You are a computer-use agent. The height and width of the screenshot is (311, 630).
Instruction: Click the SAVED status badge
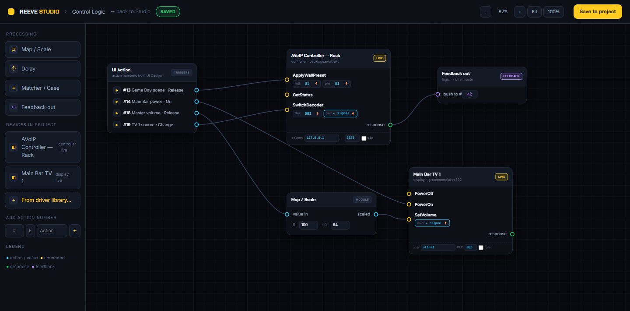(168, 12)
